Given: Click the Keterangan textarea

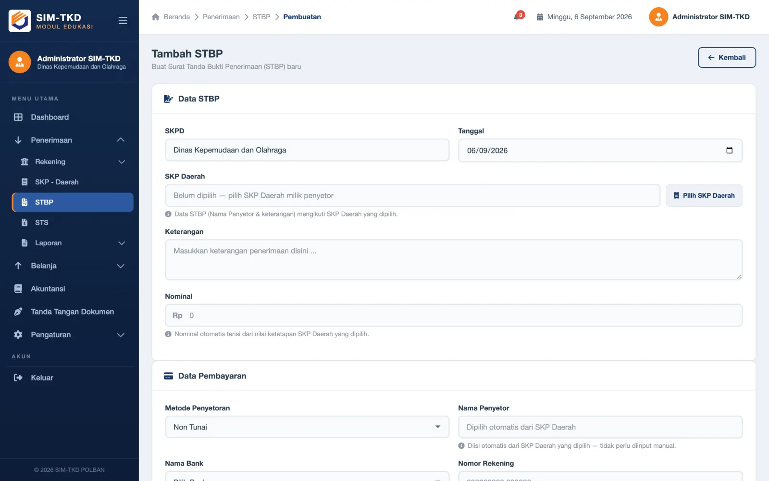Looking at the screenshot, I should click(454, 260).
